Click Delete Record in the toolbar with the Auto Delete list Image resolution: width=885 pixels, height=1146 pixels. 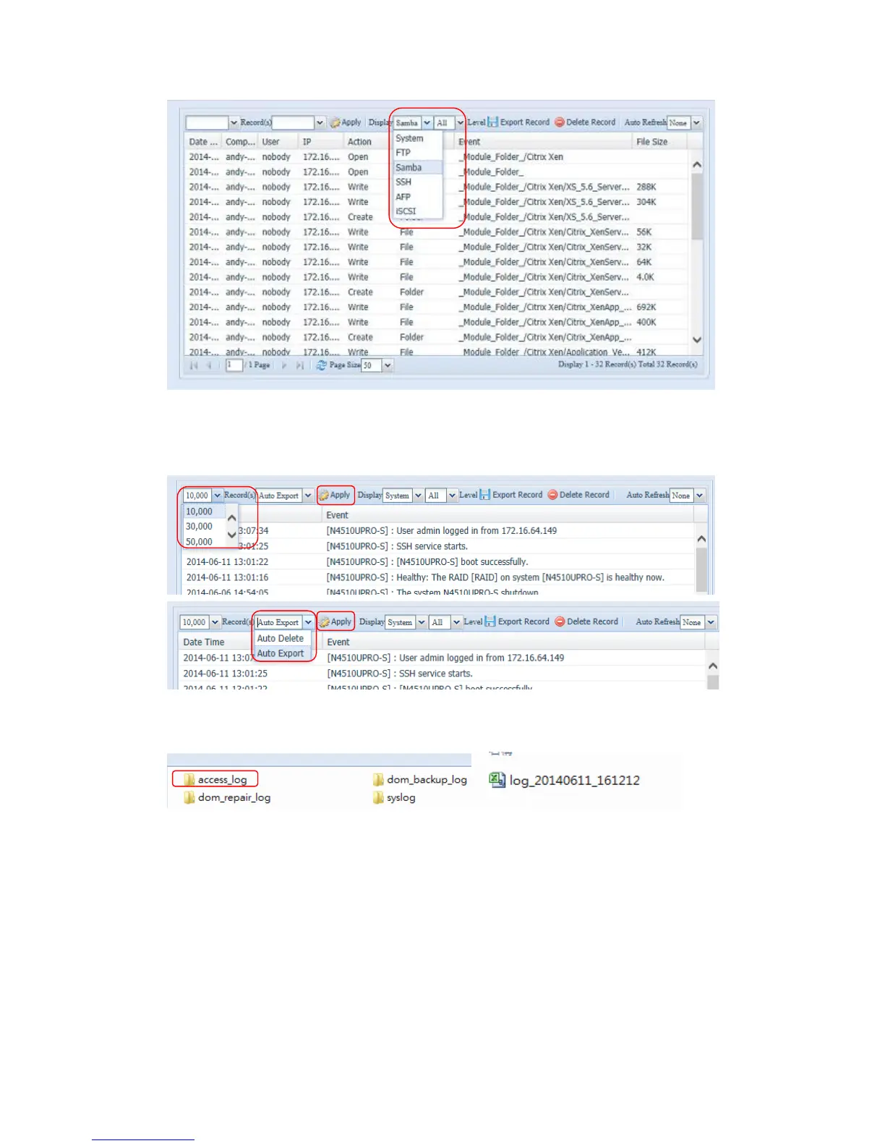(586, 621)
